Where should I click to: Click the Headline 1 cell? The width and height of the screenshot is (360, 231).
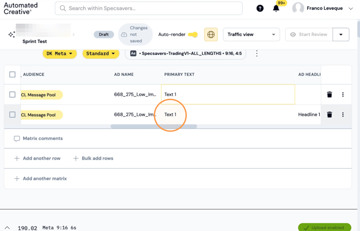(x=309, y=114)
